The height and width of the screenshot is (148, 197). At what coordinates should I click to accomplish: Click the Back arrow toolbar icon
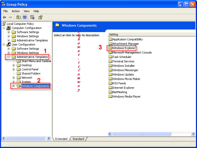click(x=4, y=17)
